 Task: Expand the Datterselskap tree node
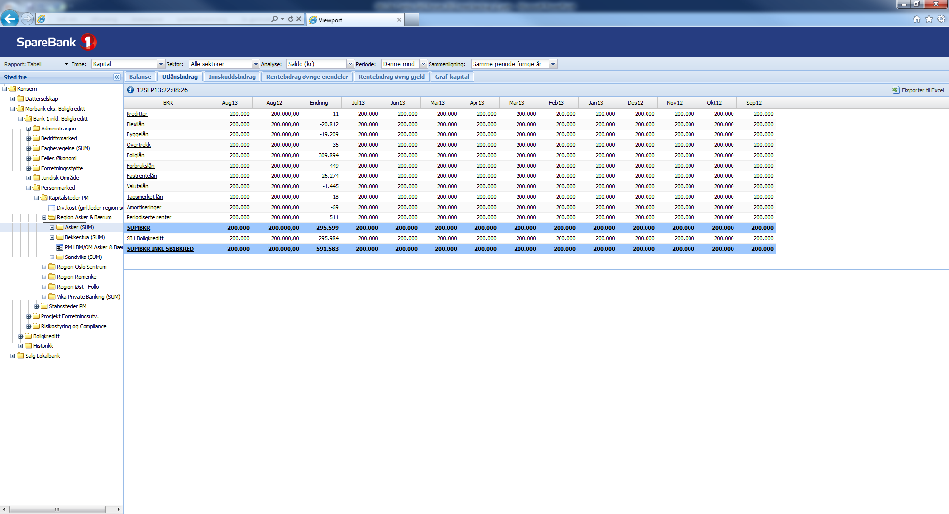(x=13, y=99)
